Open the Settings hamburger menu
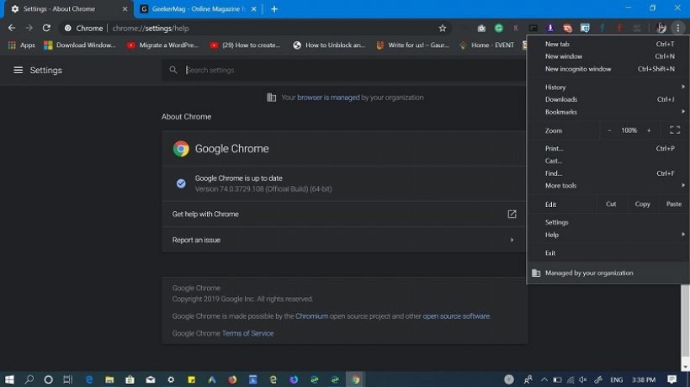690x387 pixels. 18,71
